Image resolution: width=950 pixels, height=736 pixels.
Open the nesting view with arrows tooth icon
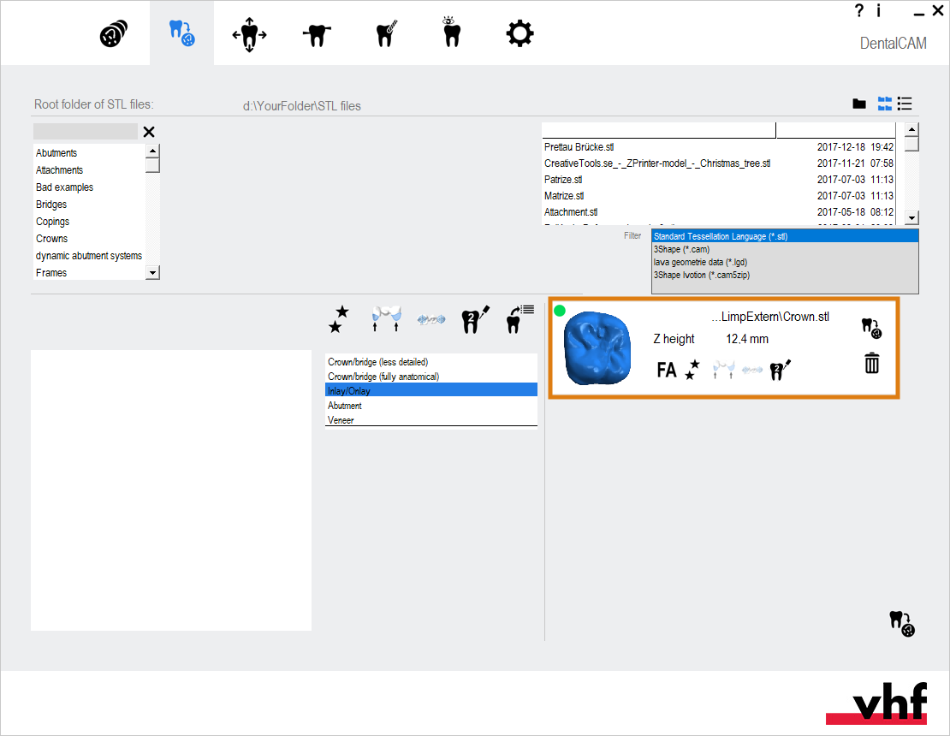click(x=249, y=35)
